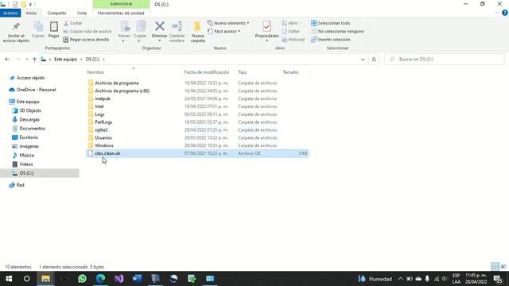Open the Windows Start menu

pos(9,279)
